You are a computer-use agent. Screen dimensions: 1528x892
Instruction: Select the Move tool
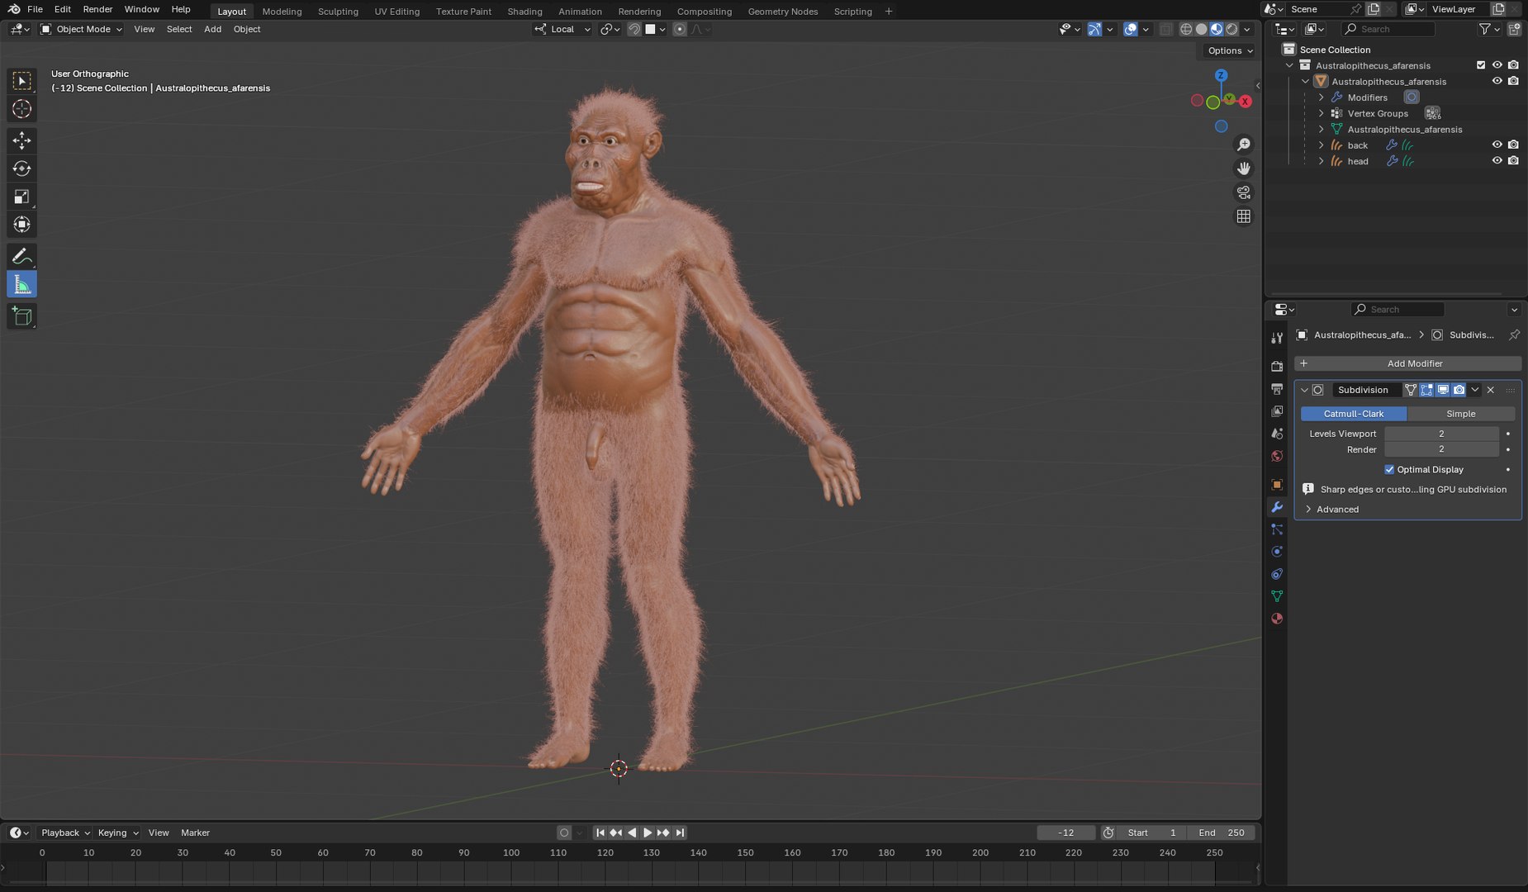pos(22,140)
